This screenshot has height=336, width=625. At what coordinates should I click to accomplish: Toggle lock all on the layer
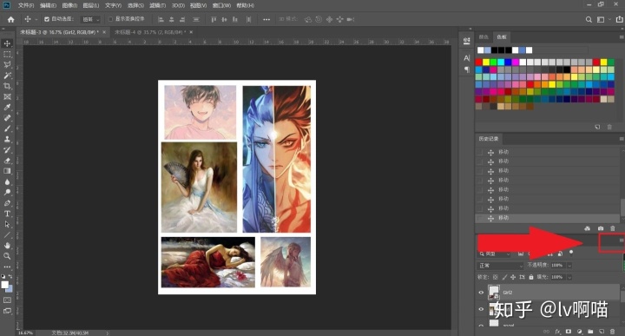[x=531, y=277]
